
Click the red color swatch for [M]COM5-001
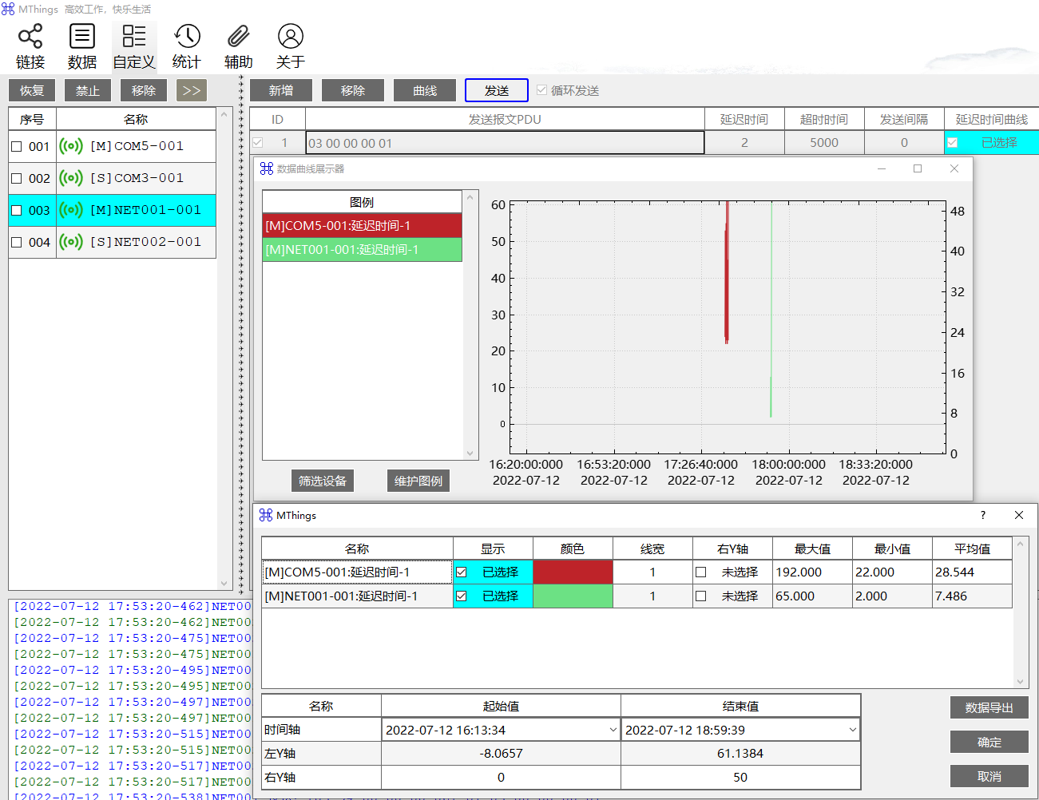[573, 572]
